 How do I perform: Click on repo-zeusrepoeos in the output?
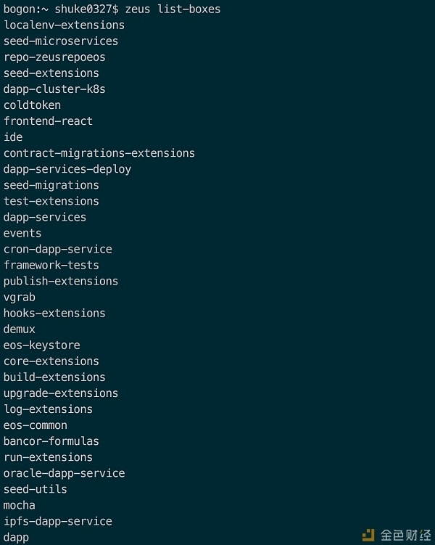click(54, 57)
